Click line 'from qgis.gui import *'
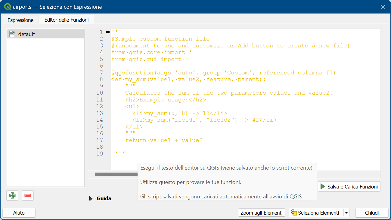 (x=150, y=59)
